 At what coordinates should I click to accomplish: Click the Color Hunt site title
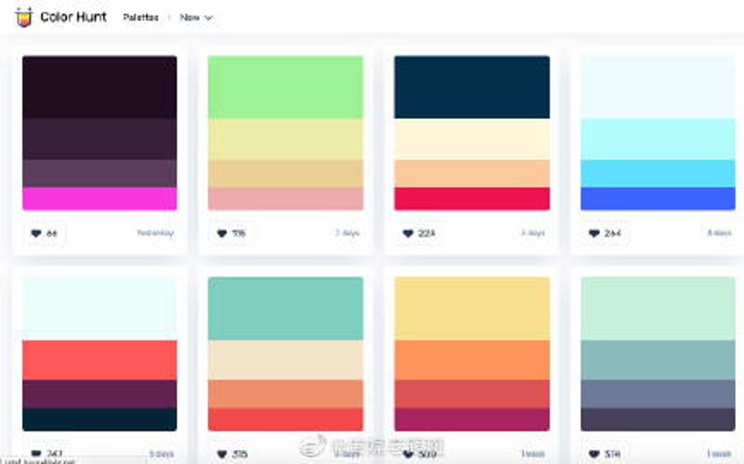pyautogui.click(x=73, y=17)
